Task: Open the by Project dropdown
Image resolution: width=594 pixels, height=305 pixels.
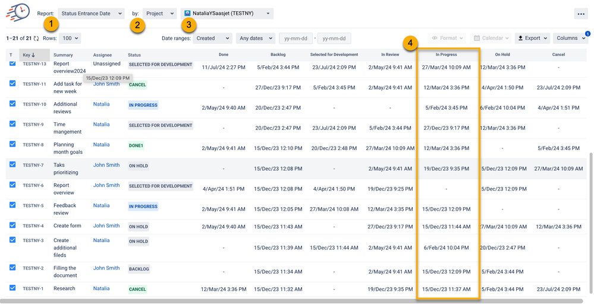Action: click(159, 13)
